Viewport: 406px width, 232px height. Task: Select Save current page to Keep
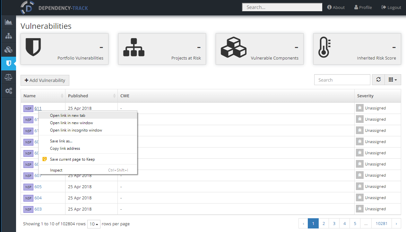click(x=88, y=159)
